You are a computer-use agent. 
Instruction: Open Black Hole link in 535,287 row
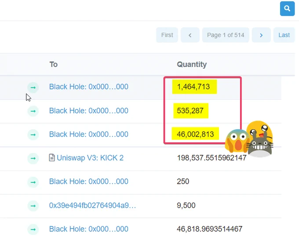(89, 111)
